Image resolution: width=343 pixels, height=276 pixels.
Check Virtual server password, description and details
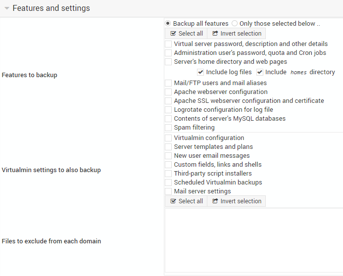168,44
